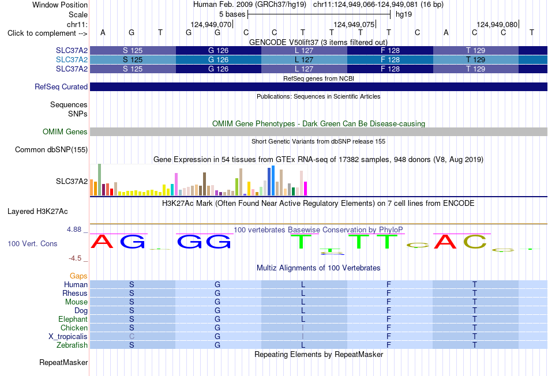The width and height of the screenshot is (548, 376).
Task: Click the Scale track label
Action: pos(78,14)
